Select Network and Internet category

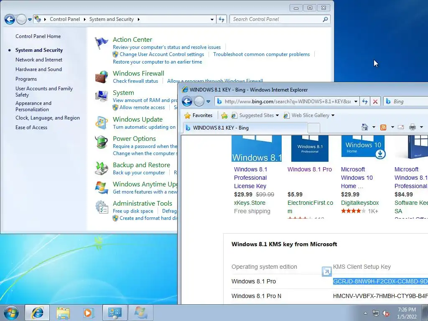39,60
